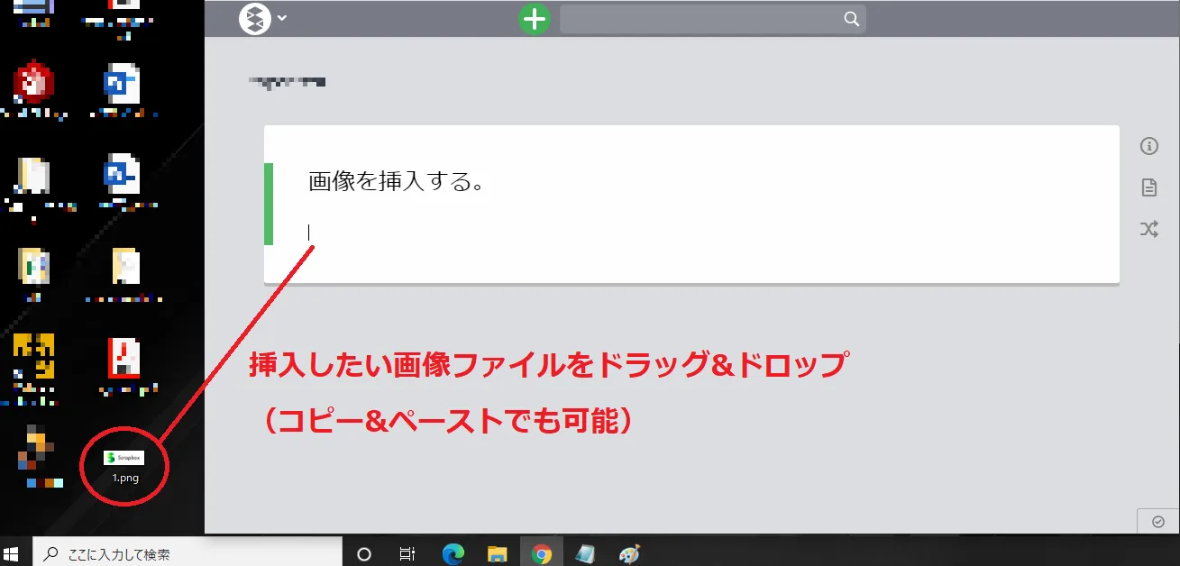Viewport: 1180px width, 566px height.
Task: Open File Explorer from the taskbar
Action: point(498,553)
